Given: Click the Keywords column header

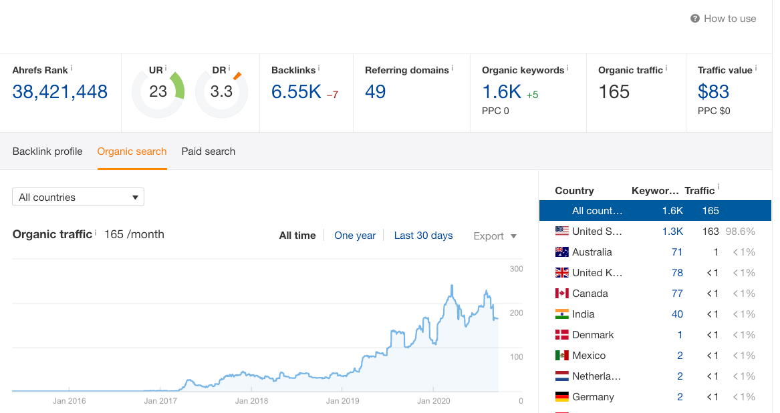Looking at the screenshot, I should pyautogui.click(x=654, y=191).
